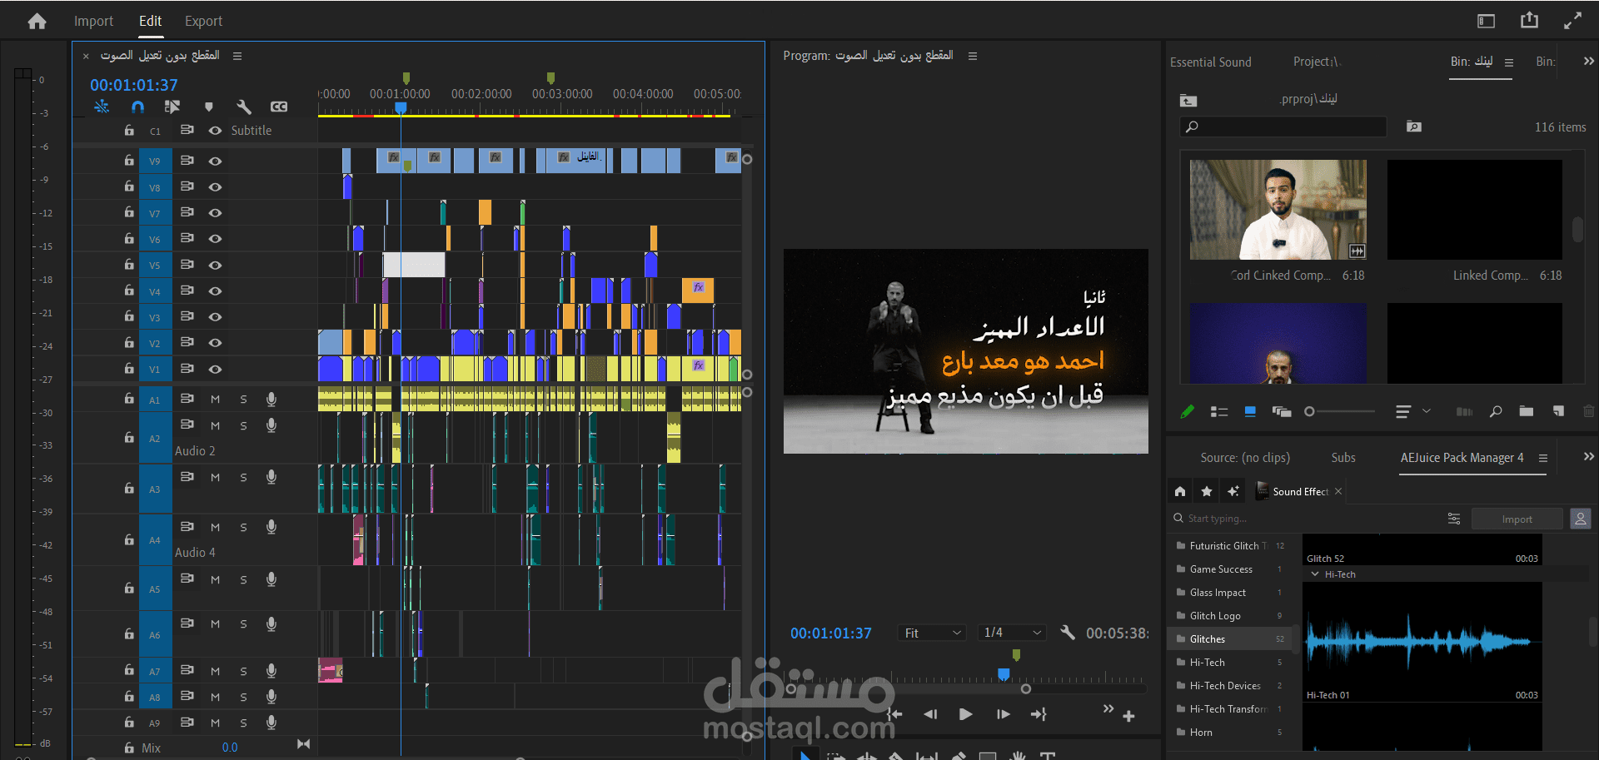Create a New Bin folder
Image resolution: width=1599 pixels, height=760 pixels.
click(x=1526, y=411)
